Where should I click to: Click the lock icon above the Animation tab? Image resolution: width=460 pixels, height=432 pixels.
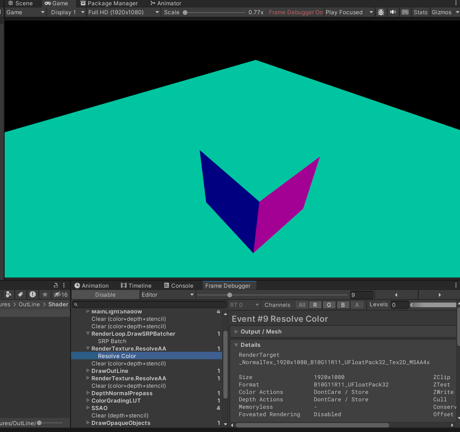56,285
